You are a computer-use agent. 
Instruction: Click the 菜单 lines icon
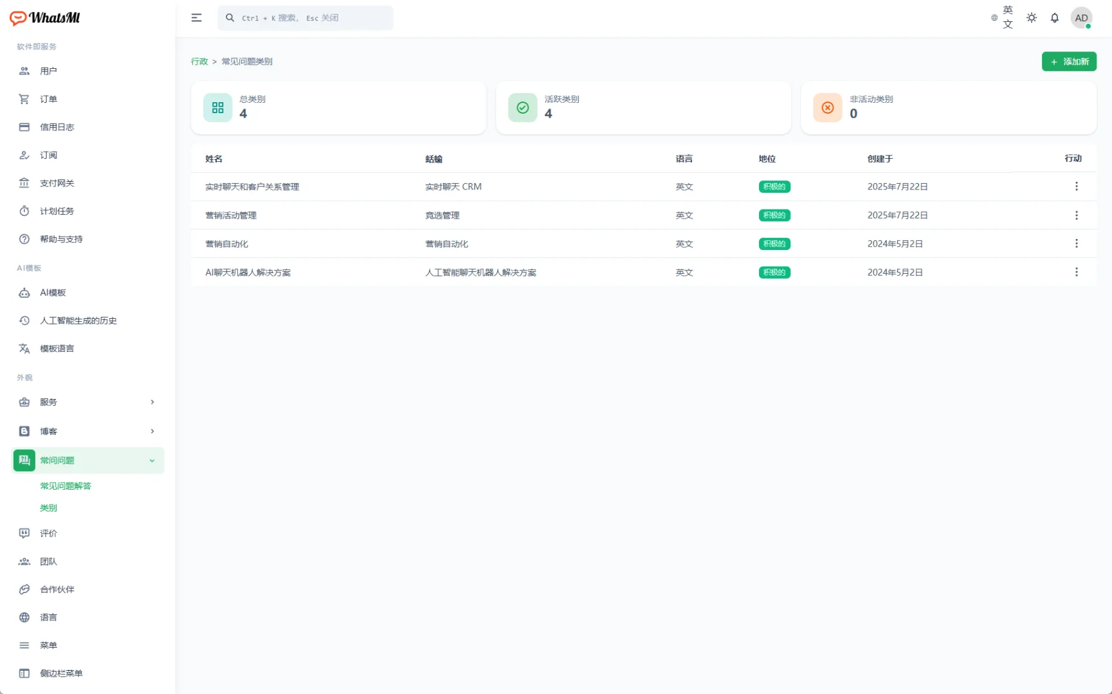click(24, 645)
